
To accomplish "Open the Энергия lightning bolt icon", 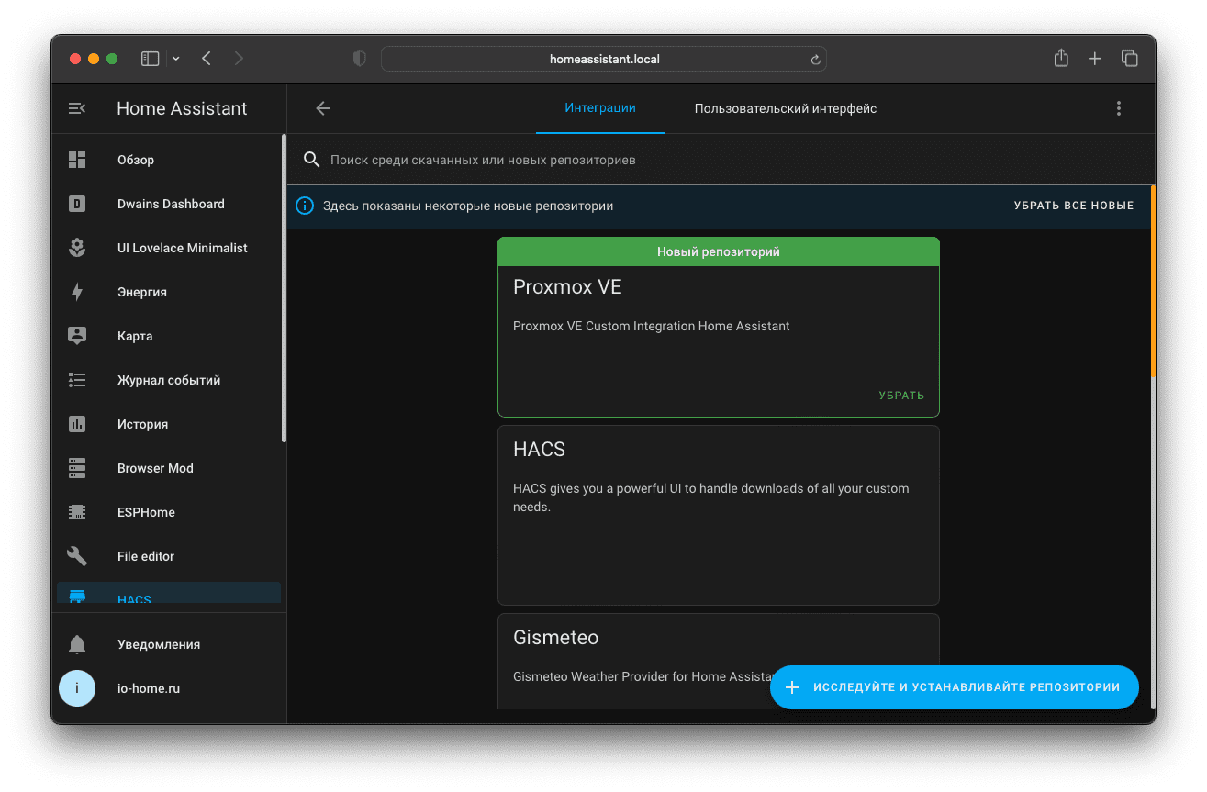I will [77, 292].
